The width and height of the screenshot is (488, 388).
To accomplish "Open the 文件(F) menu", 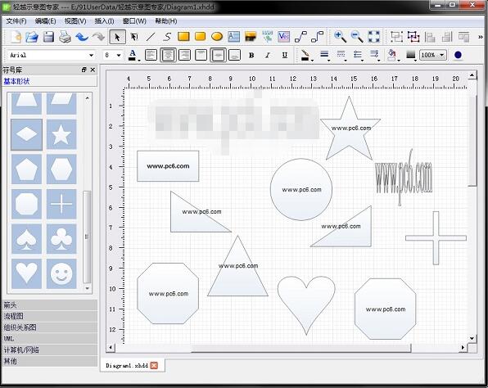I will [x=16, y=21].
